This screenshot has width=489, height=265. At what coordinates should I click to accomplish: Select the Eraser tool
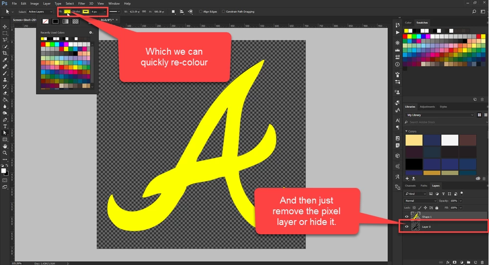[x=5, y=93]
